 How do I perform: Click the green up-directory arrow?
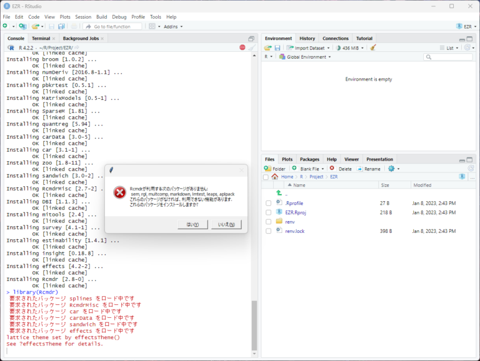(279, 193)
